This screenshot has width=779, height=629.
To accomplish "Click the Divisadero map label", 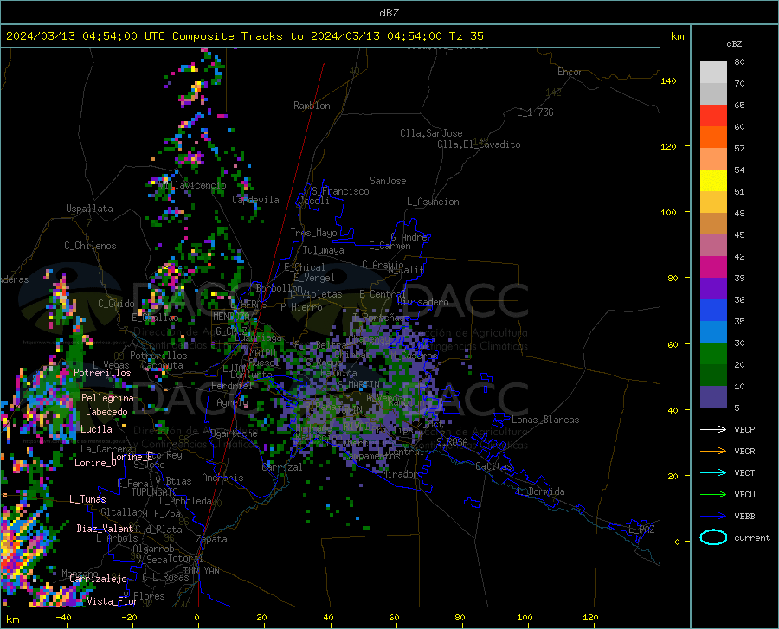I will [x=422, y=302].
